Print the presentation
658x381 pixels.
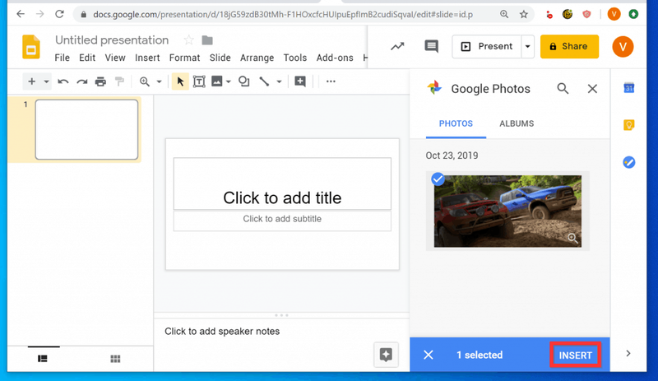coord(100,81)
